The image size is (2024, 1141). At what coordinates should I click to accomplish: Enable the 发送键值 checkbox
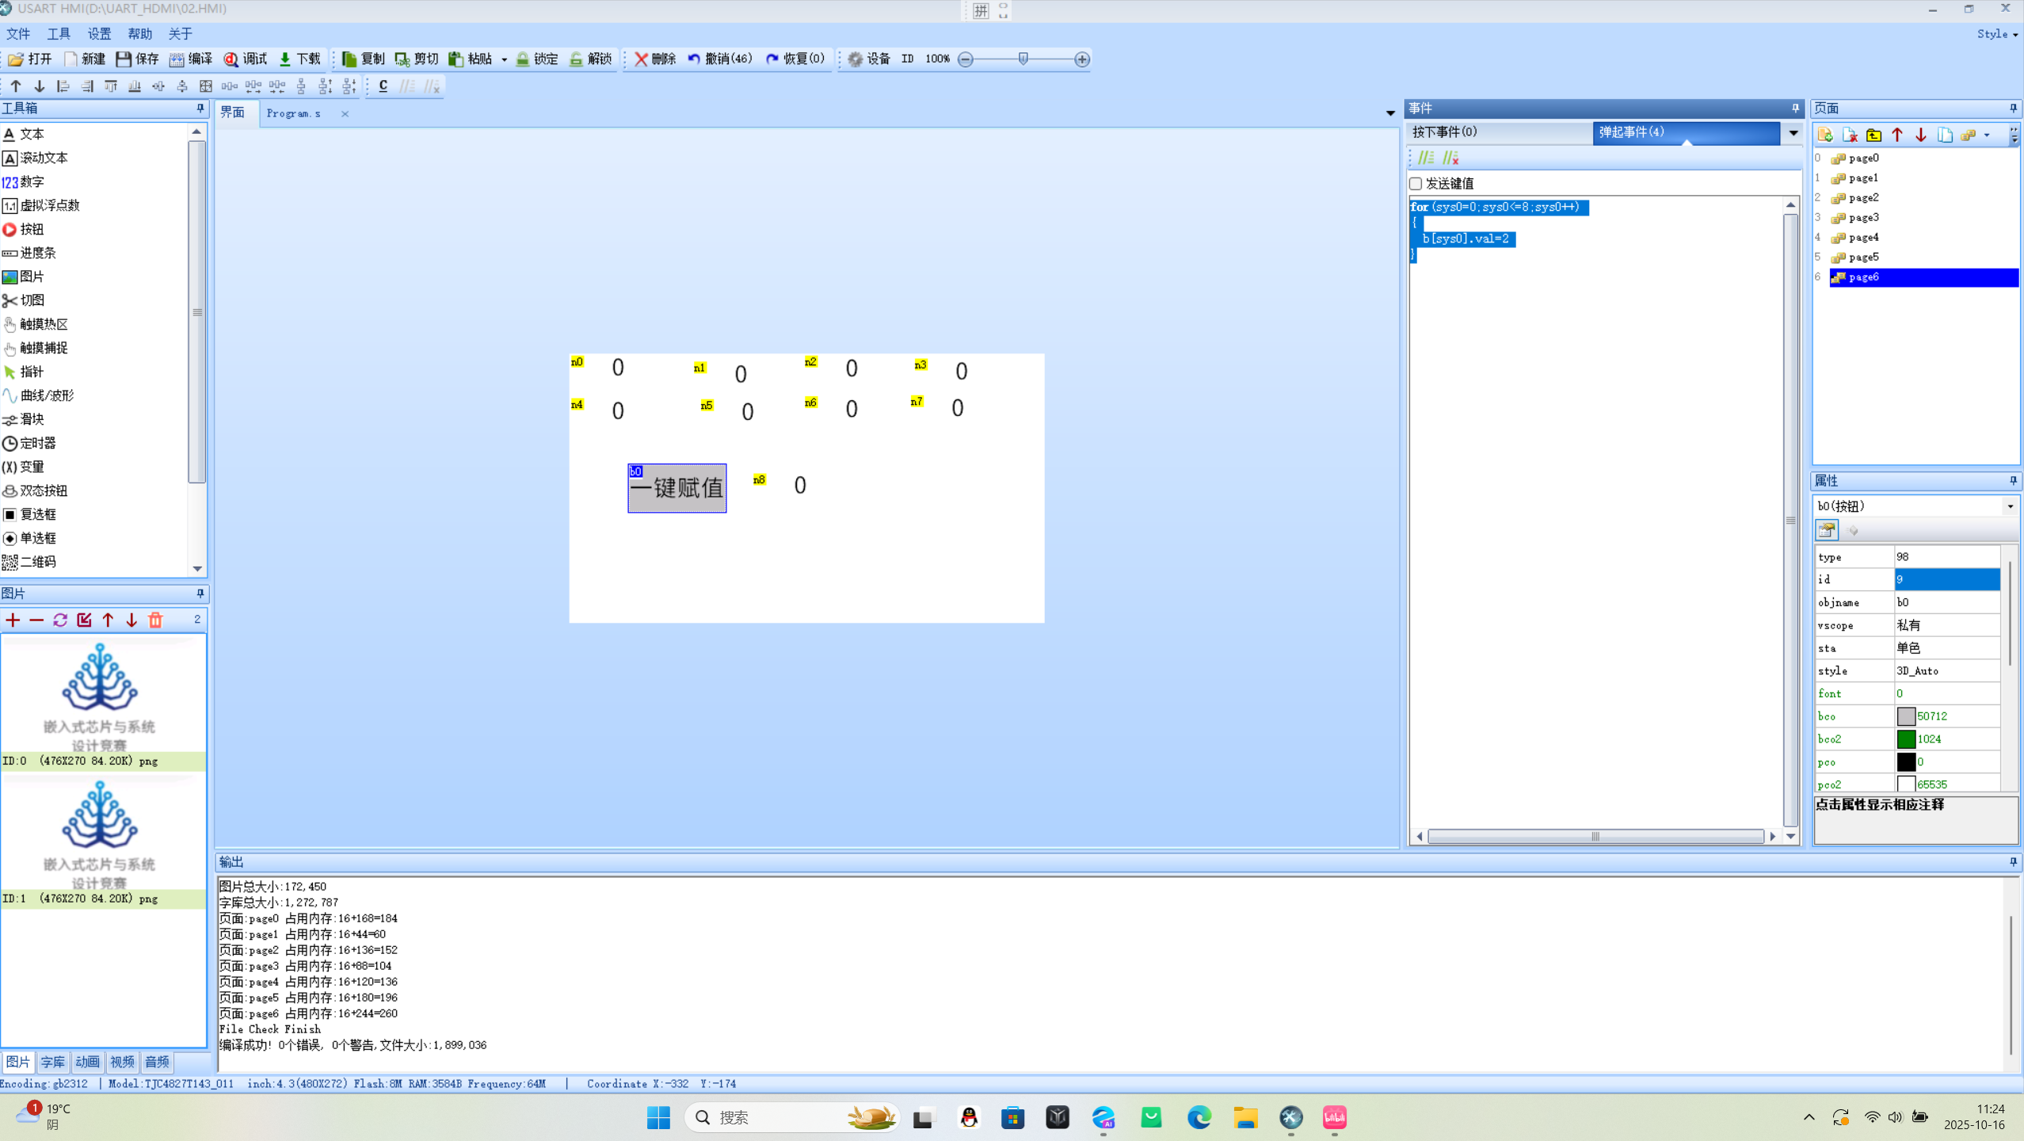pos(1416,183)
